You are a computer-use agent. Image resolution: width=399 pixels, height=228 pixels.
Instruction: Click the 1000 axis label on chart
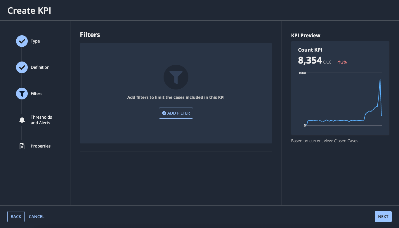tap(302, 73)
